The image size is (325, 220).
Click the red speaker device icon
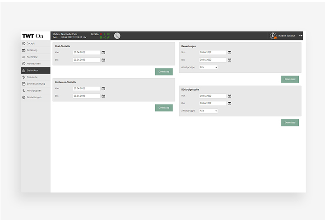click(x=101, y=34)
